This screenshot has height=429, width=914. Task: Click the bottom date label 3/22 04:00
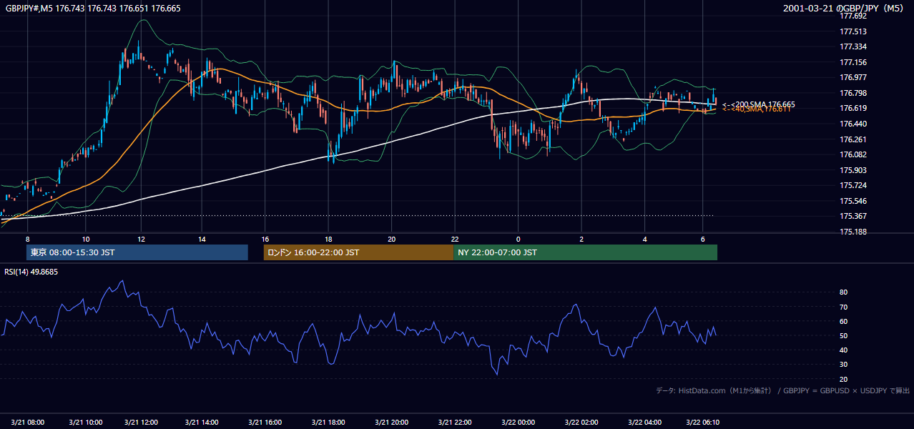tap(645, 422)
